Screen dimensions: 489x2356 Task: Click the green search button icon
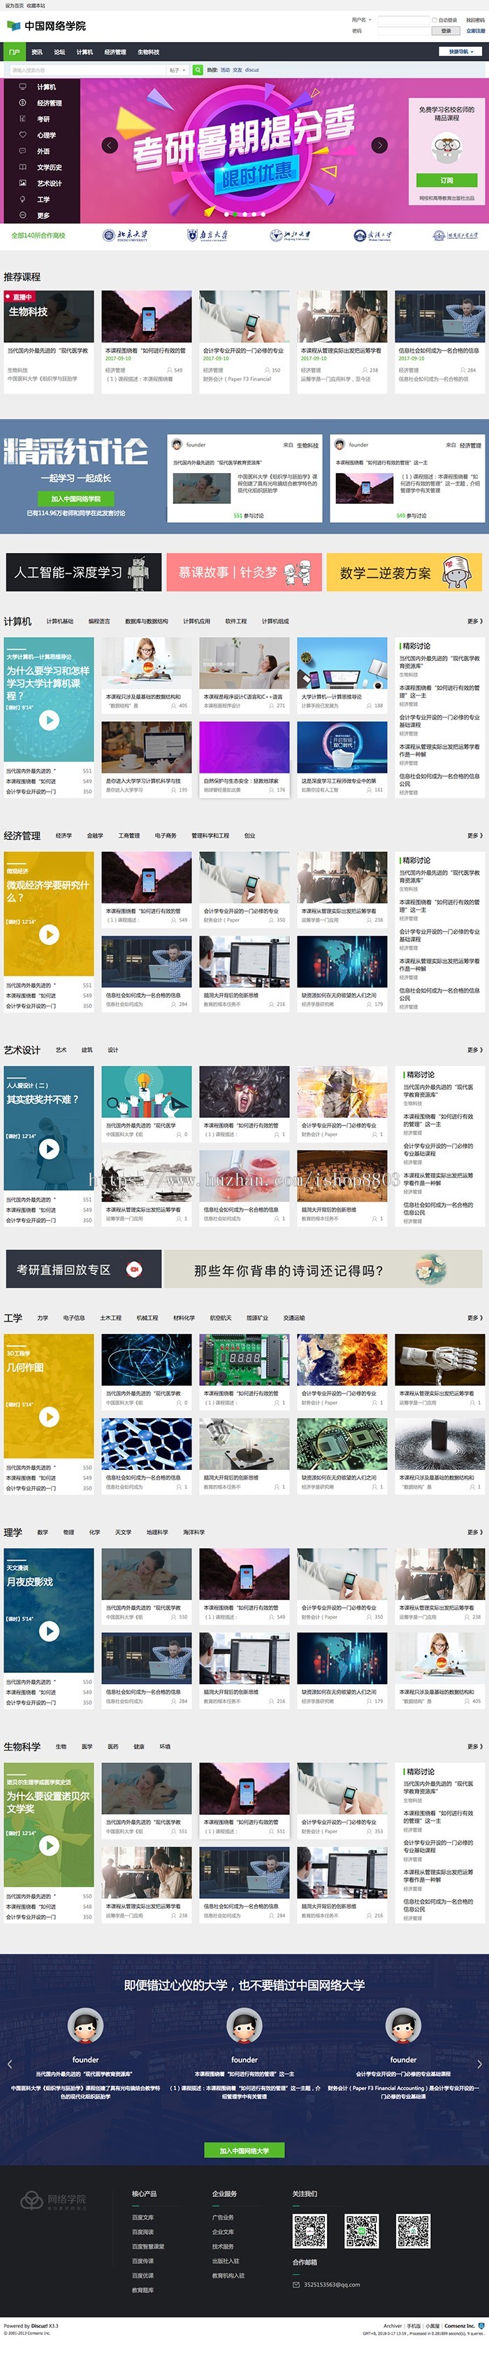[198, 69]
